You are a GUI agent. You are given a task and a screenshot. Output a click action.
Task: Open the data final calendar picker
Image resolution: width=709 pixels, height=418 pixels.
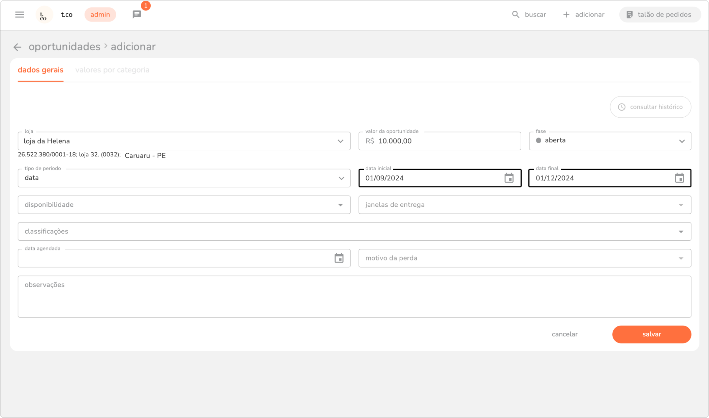[x=679, y=178]
